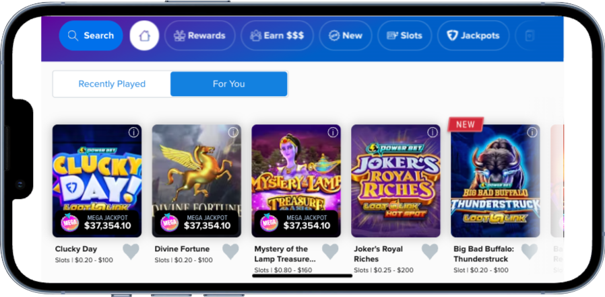Toggle the heart for Big Bad Buffalo
This screenshot has height=297, width=605.
coord(530,251)
